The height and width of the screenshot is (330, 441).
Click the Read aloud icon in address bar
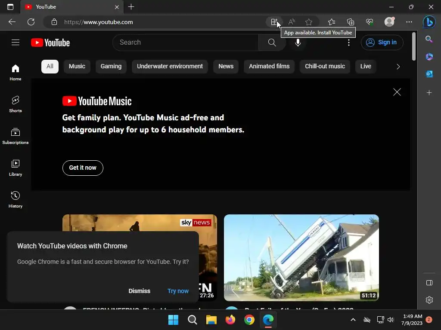click(292, 22)
